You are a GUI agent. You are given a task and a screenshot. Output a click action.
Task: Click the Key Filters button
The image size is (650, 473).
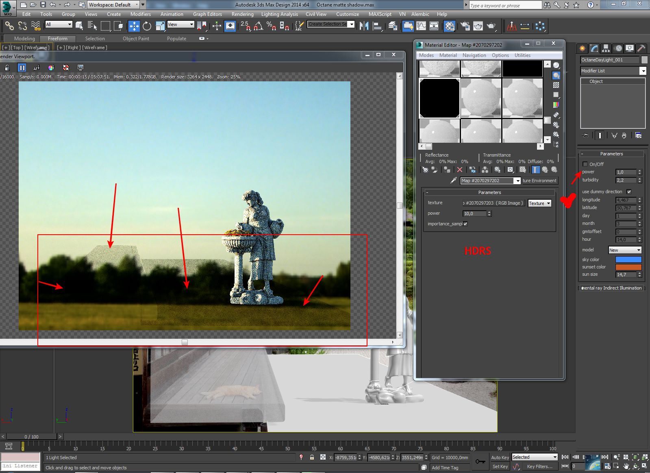(539, 466)
